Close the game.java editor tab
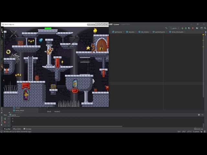207x155 pixels. pyautogui.click(x=124, y=32)
